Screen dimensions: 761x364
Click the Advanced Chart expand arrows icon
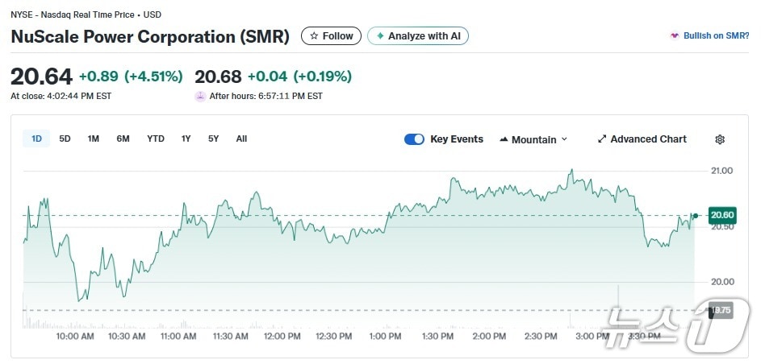[601, 139]
